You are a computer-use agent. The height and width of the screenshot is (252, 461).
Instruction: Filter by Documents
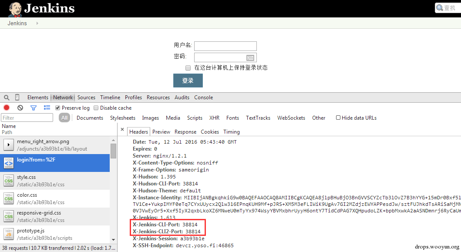(90, 118)
